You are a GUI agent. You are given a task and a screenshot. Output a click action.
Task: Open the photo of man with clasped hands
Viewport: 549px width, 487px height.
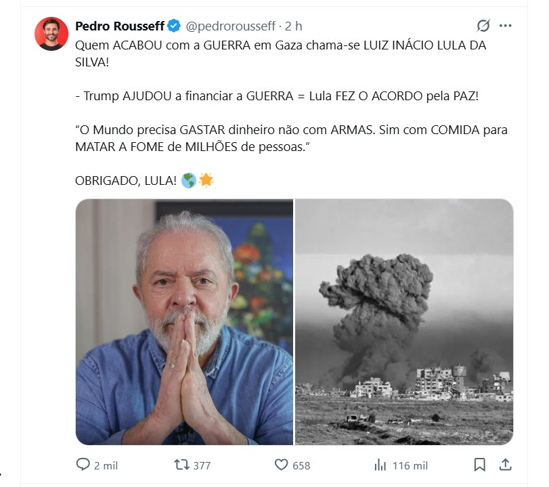click(184, 322)
